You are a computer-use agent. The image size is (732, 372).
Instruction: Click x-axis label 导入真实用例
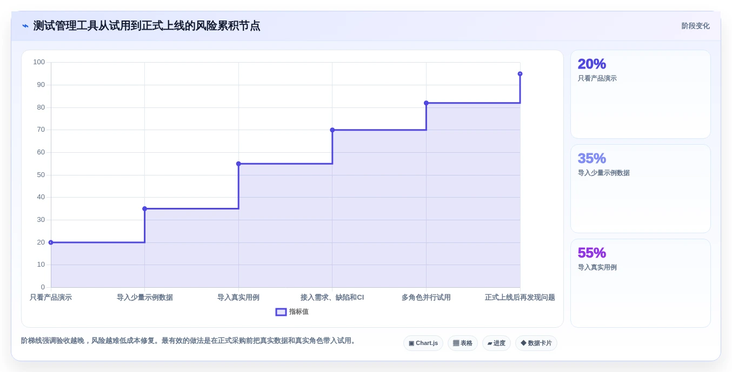tap(238, 297)
